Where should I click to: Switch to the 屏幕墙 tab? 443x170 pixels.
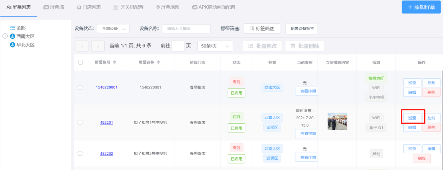[54, 7]
